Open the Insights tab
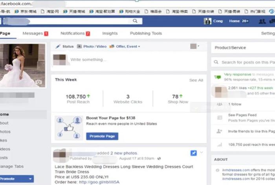Screen dimensions: 275x185 [x=110, y=33]
